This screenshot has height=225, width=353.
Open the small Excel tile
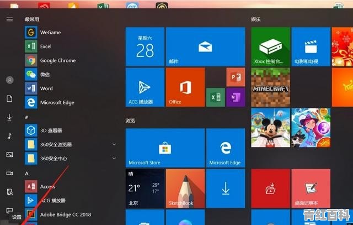(x=216, y=97)
